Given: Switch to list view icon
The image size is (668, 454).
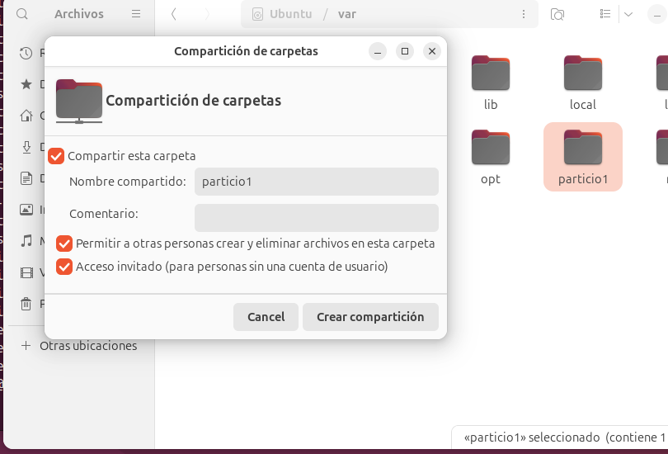Looking at the screenshot, I should [x=606, y=14].
